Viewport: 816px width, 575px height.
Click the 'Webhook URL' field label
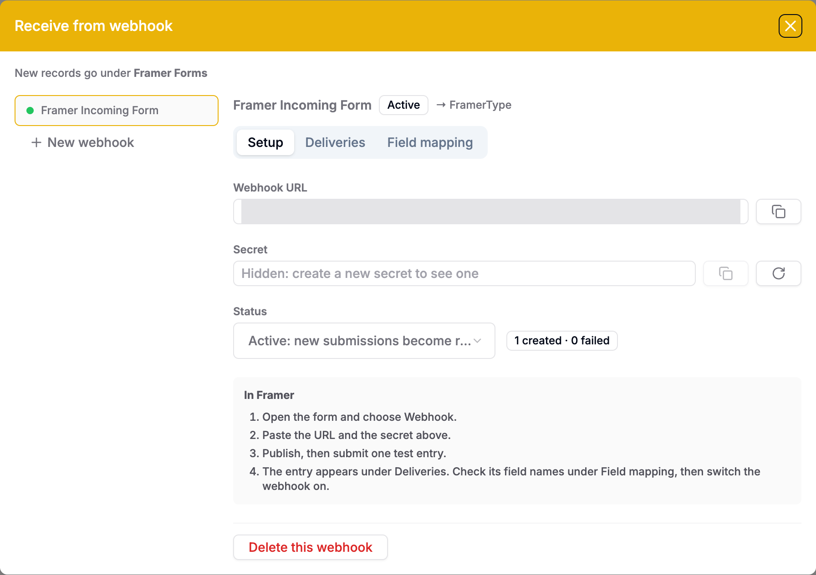[270, 188]
